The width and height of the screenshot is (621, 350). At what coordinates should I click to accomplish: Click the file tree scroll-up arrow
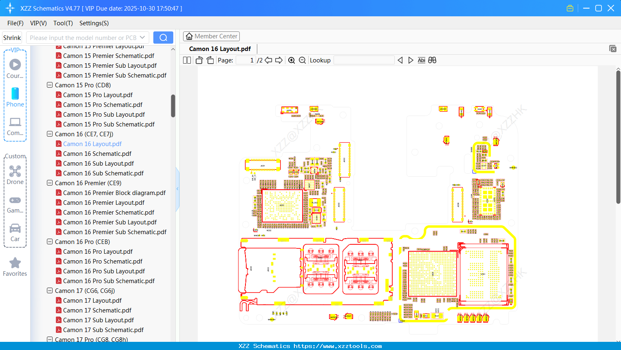173,49
